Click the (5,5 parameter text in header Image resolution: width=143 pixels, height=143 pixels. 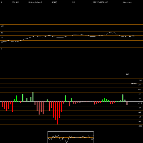(x=74, y=2)
